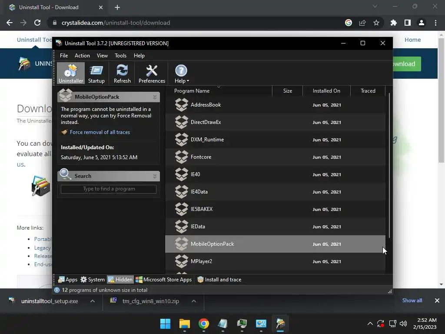Open the volume tray icon
This screenshot has height=334, width=445.
403,324
